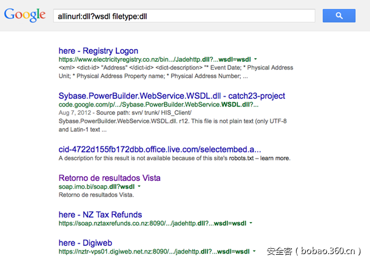The image size is (370, 262).
Task: Focus the search query input field
Action: tap(184, 16)
